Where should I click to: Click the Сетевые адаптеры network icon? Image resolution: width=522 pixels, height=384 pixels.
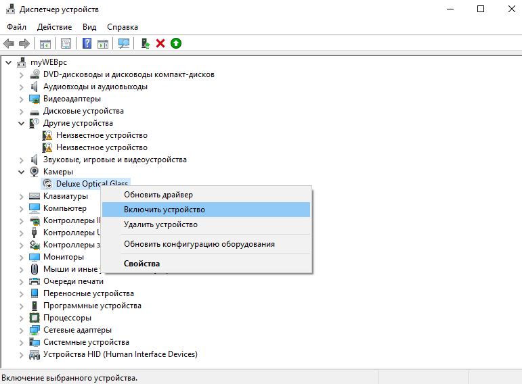point(35,330)
